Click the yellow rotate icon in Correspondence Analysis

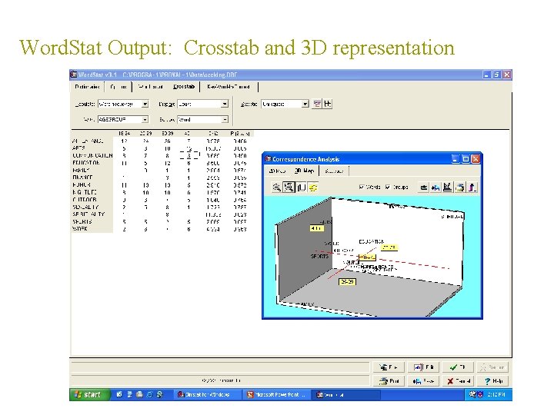click(312, 187)
